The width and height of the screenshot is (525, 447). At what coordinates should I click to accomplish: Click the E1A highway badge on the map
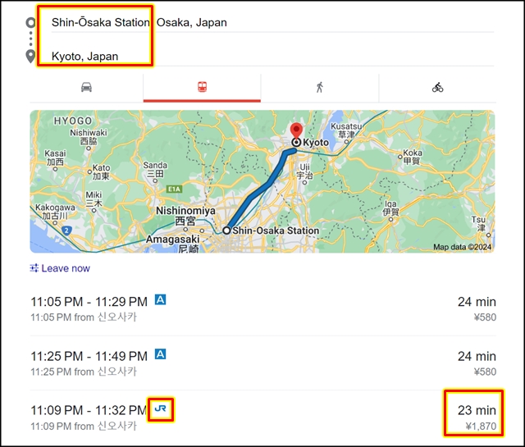point(174,189)
